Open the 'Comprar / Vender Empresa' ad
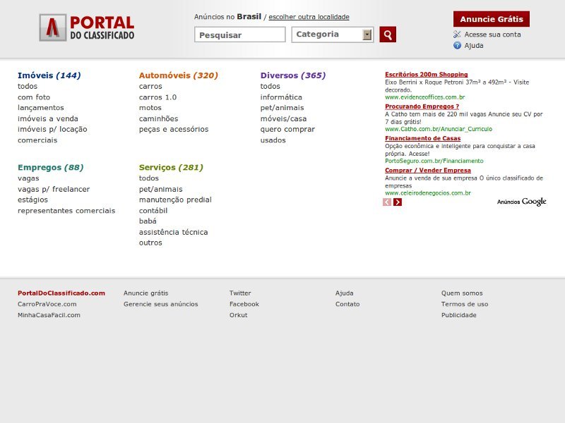 pyautogui.click(x=428, y=171)
